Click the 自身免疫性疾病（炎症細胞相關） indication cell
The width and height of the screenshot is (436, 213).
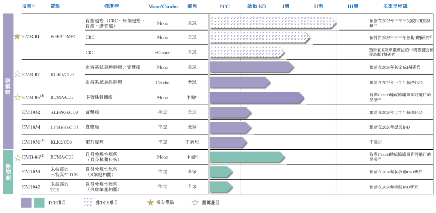[x=104, y=187]
